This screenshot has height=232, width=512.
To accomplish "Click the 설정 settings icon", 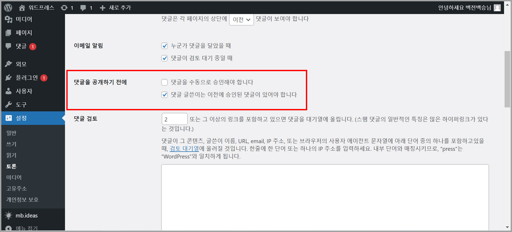I will click(x=8, y=118).
